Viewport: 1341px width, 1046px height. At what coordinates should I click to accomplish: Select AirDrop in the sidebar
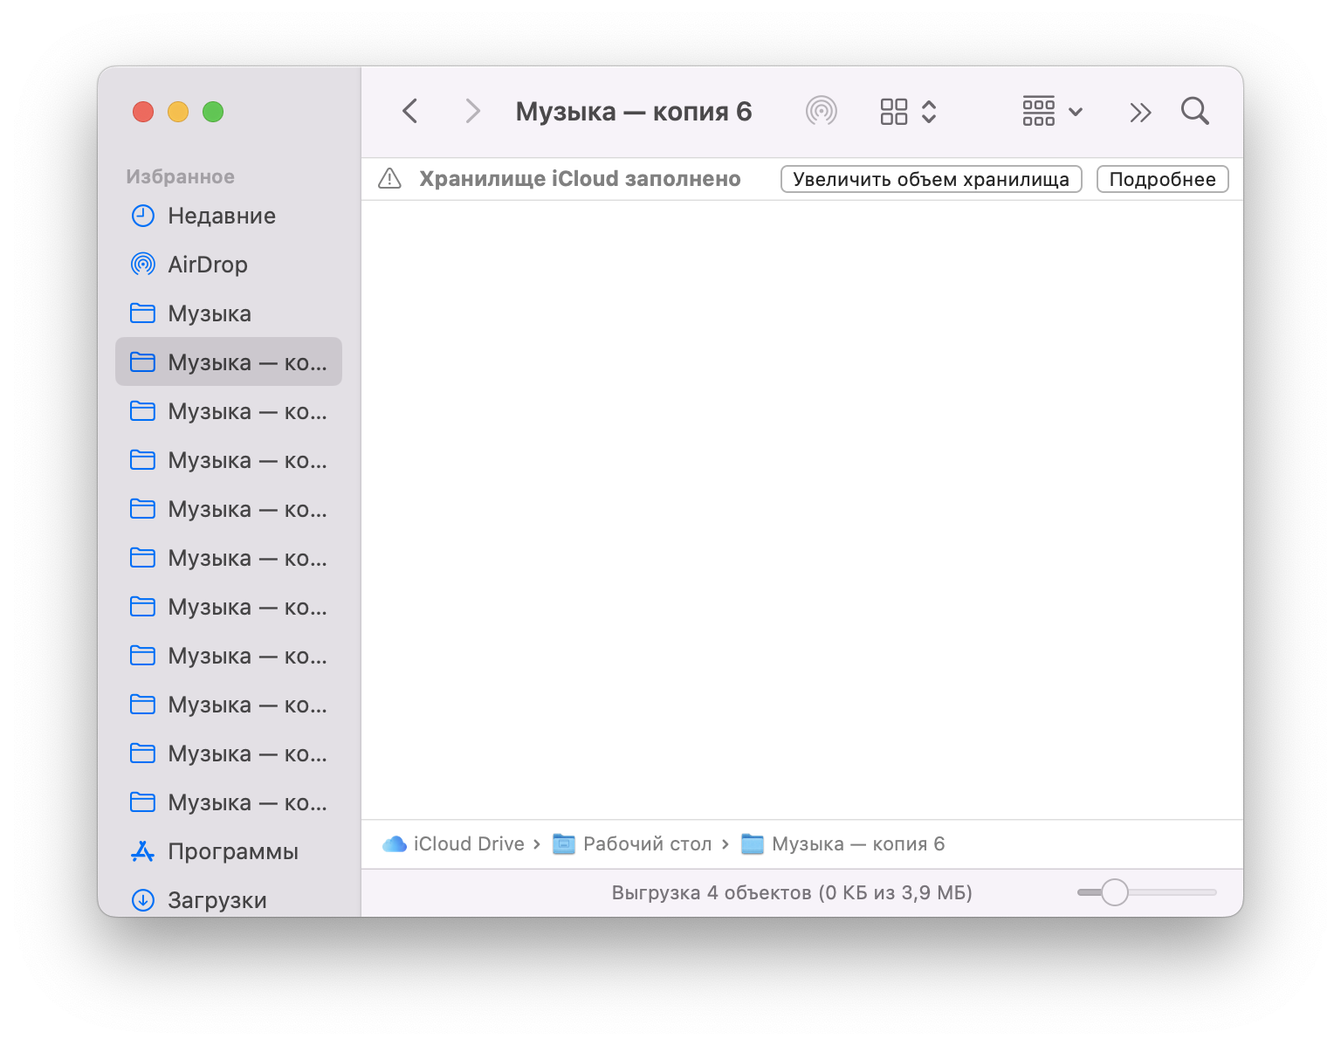point(229,265)
